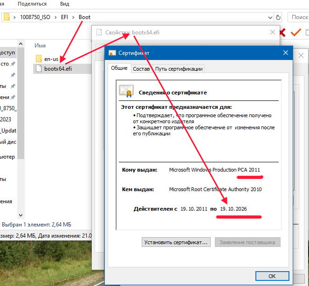
Task: Click the file icon in Свойства title
Action: tap(99, 32)
